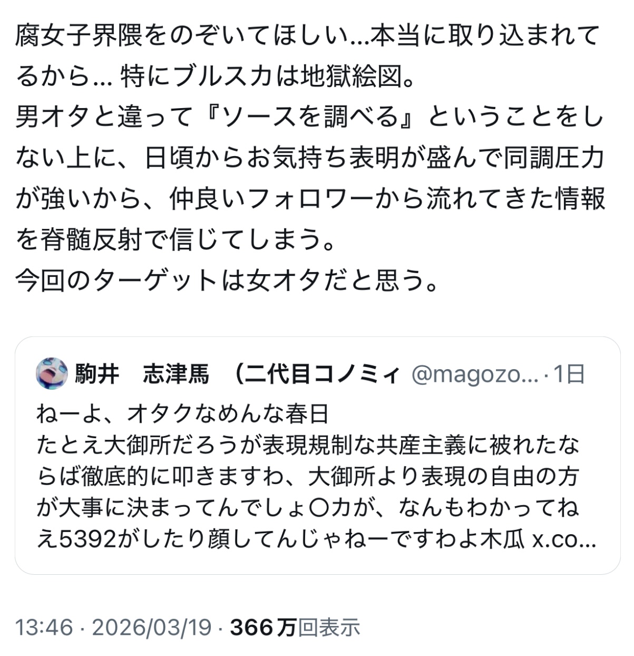Open the profile of 駒井 志津馬
The width and height of the screenshot is (634, 656).
pyautogui.click(x=142, y=375)
